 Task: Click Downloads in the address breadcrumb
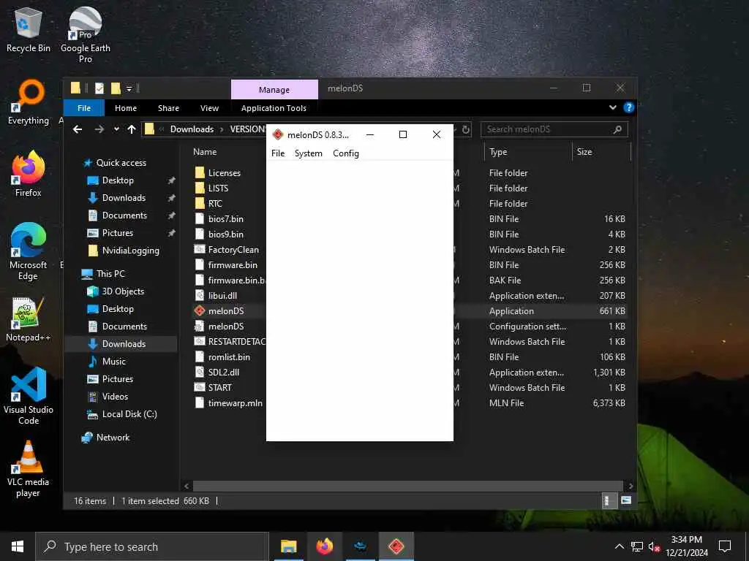tap(192, 129)
